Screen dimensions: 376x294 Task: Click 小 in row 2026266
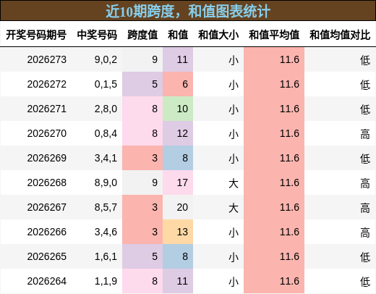(x=234, y=232)
